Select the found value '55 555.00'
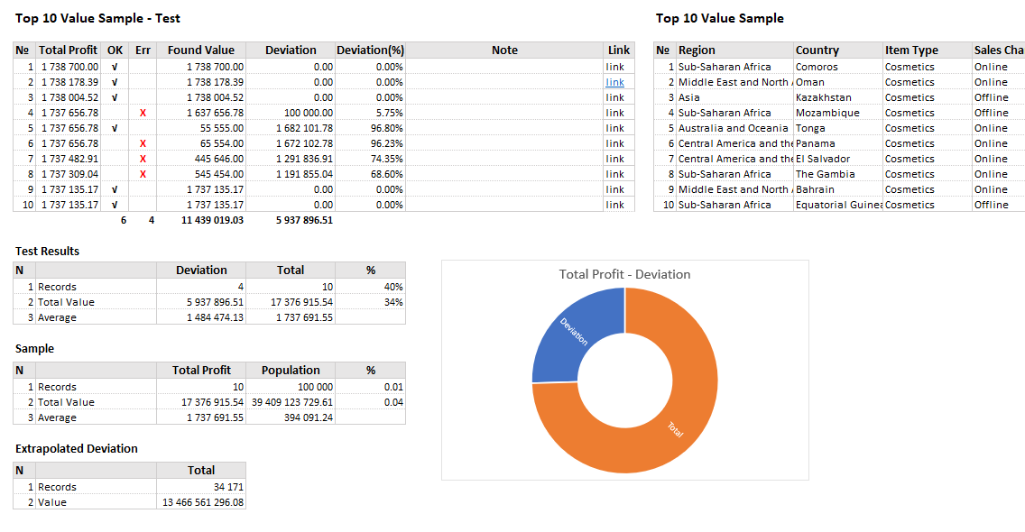Image resolution: width=1025 pixels, height=532 pixels. point(200,128)
